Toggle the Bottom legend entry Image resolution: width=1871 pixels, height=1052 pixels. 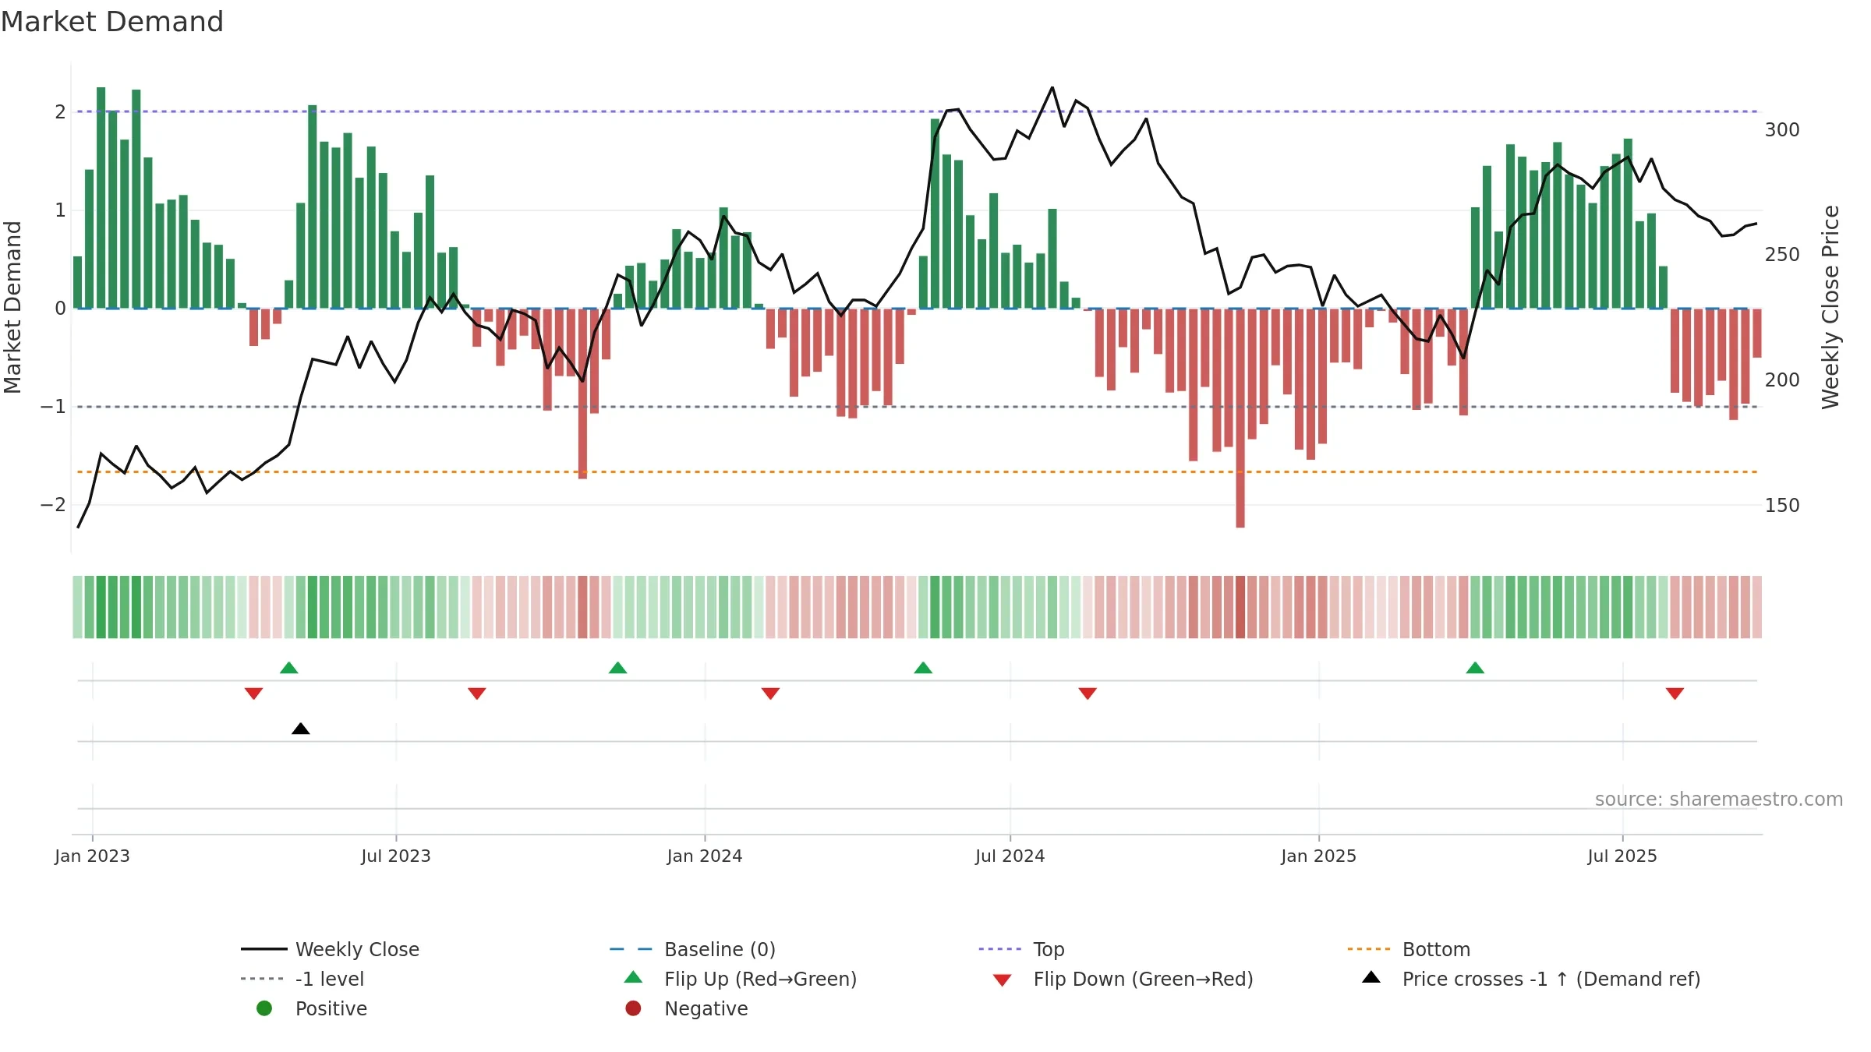(1408, 949)
